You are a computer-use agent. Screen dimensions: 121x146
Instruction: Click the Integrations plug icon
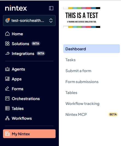click(7, 53)
